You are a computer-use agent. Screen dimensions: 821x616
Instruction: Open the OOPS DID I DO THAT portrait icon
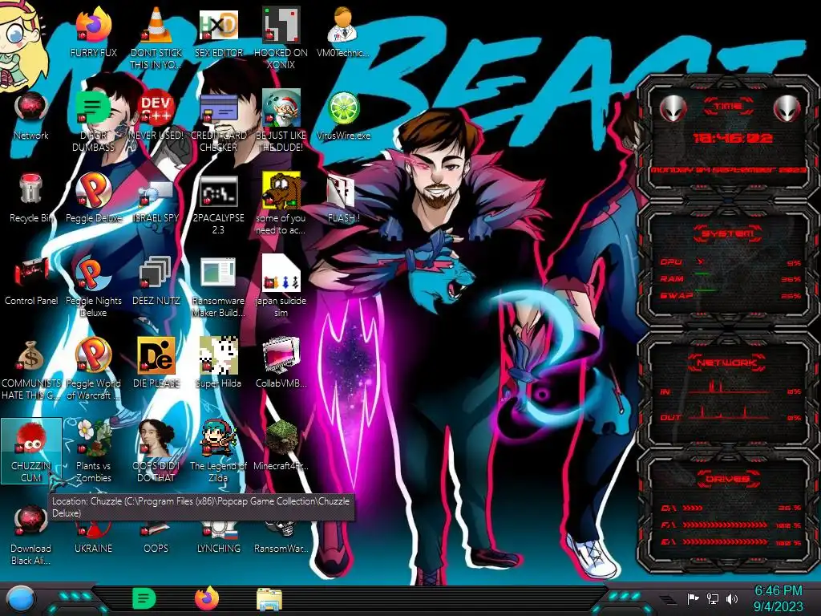tap(156, 452)
